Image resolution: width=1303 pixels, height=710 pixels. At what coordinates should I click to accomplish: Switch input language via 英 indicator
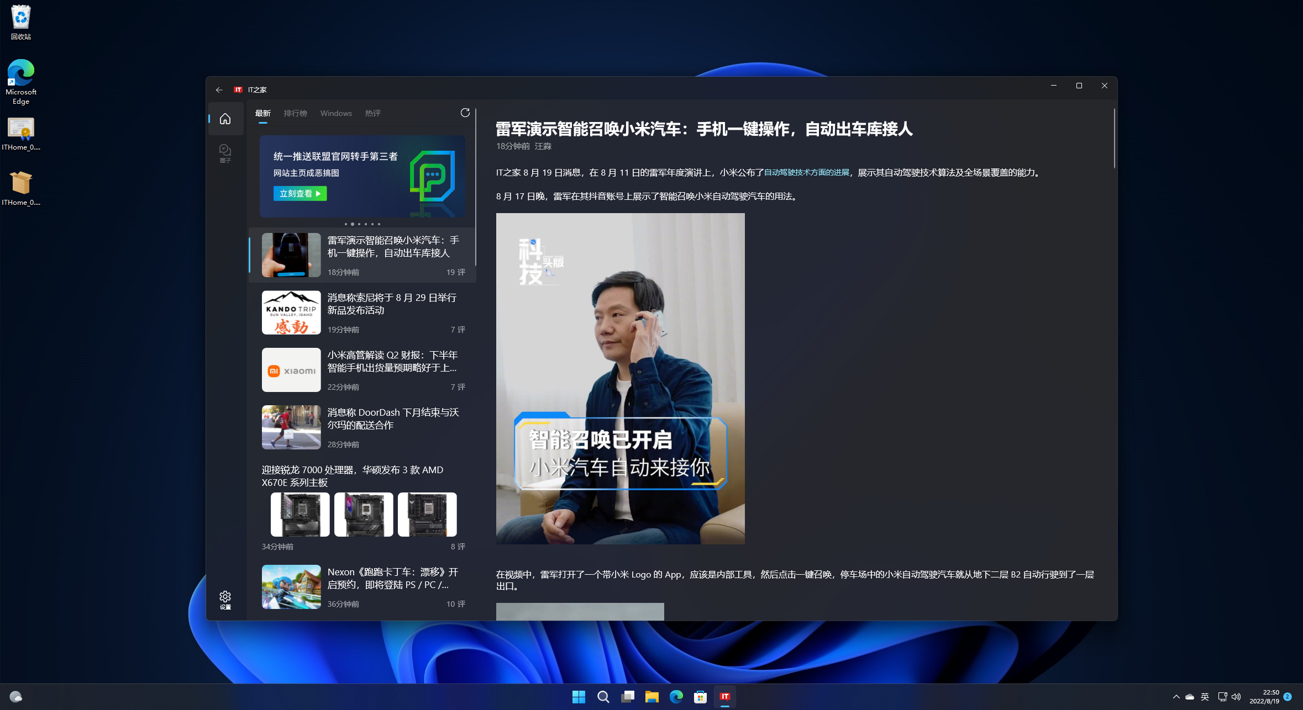pyautogui.click(x=1205, y=697)
